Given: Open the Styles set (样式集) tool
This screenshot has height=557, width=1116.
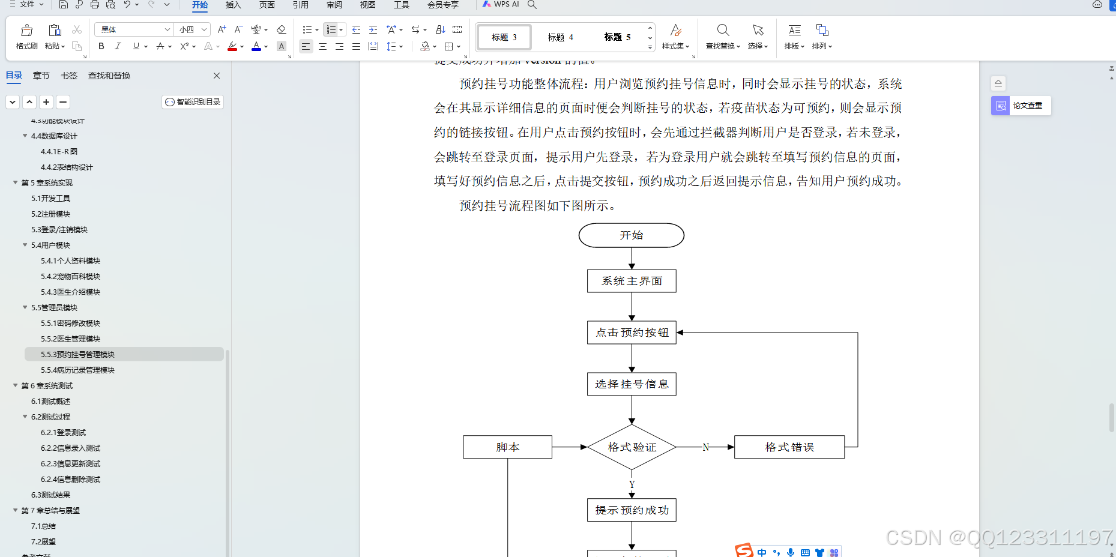Looking at the screenshot, I should (675, 36).
